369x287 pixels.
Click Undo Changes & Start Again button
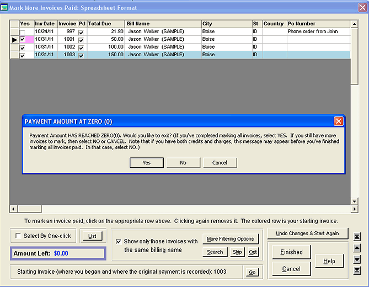[307, 233]
